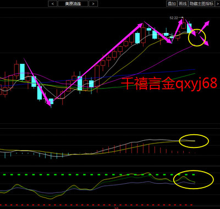Viewport: 220px width, 209px height.
Task: Open the 美原油连 instrument selector
Action: (x=73, y=4)
